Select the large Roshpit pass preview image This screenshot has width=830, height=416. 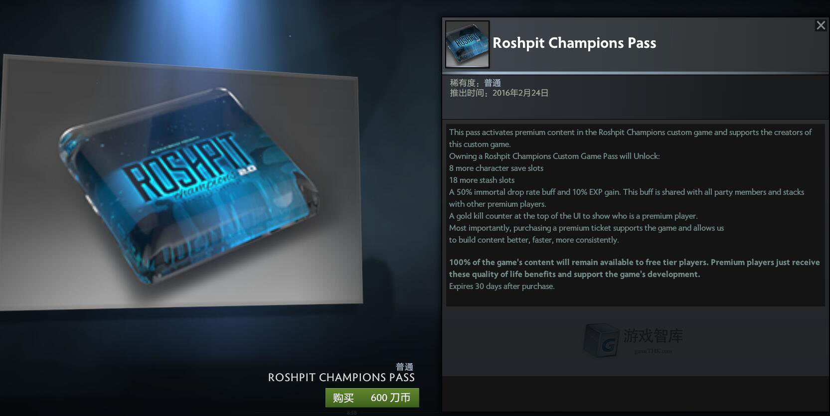pyautogui.click(x=180, y=182)
